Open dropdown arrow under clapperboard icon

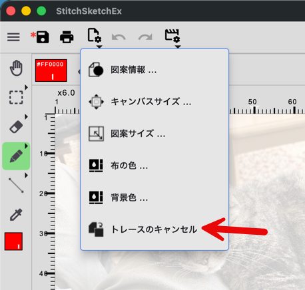click(178, 47)
